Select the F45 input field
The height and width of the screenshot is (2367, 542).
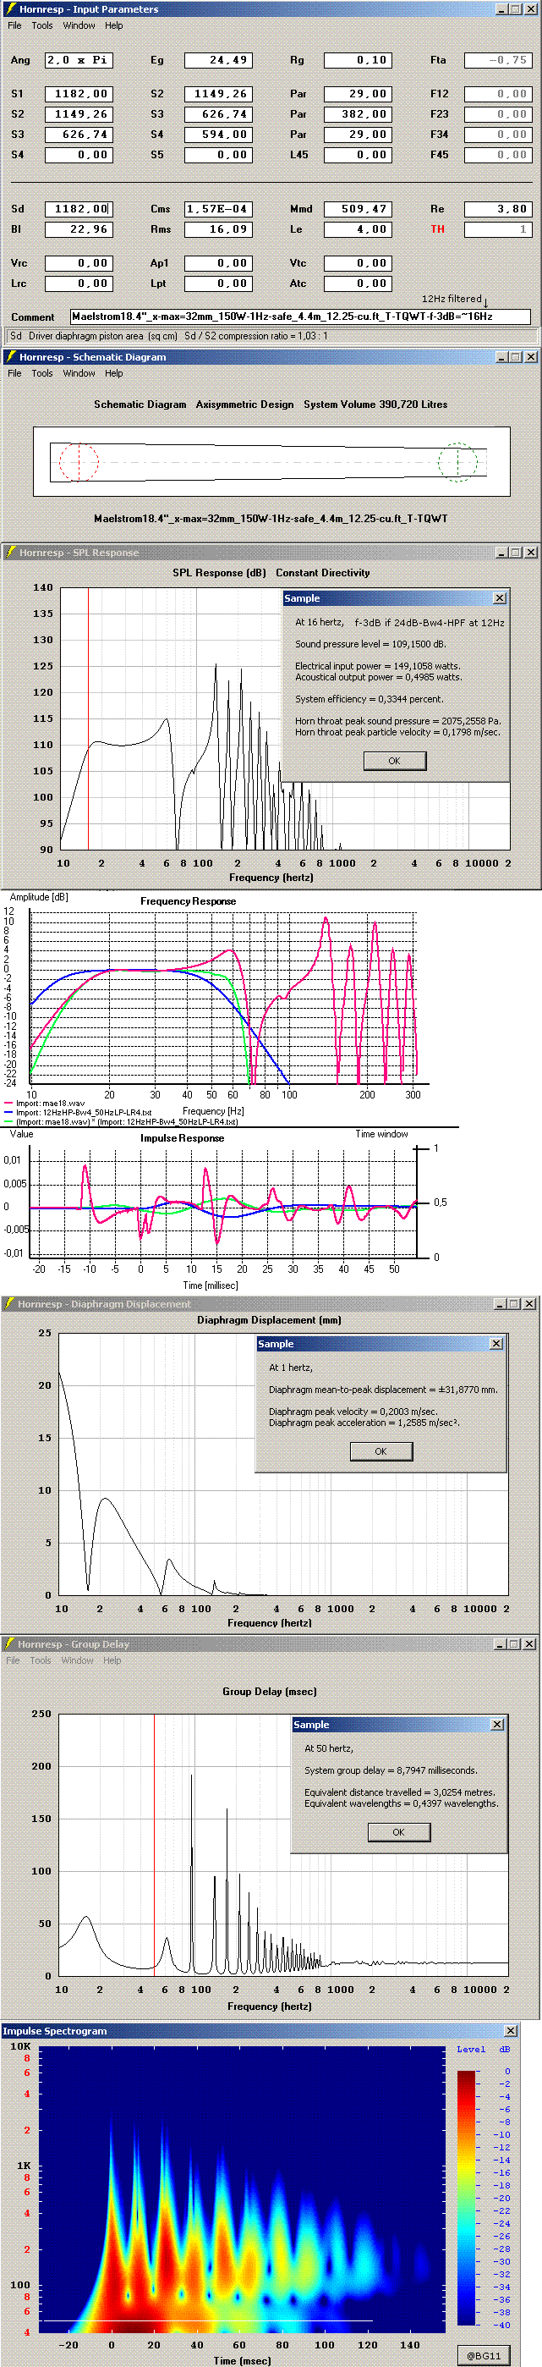pyautogui.click(x=497, y=154)
